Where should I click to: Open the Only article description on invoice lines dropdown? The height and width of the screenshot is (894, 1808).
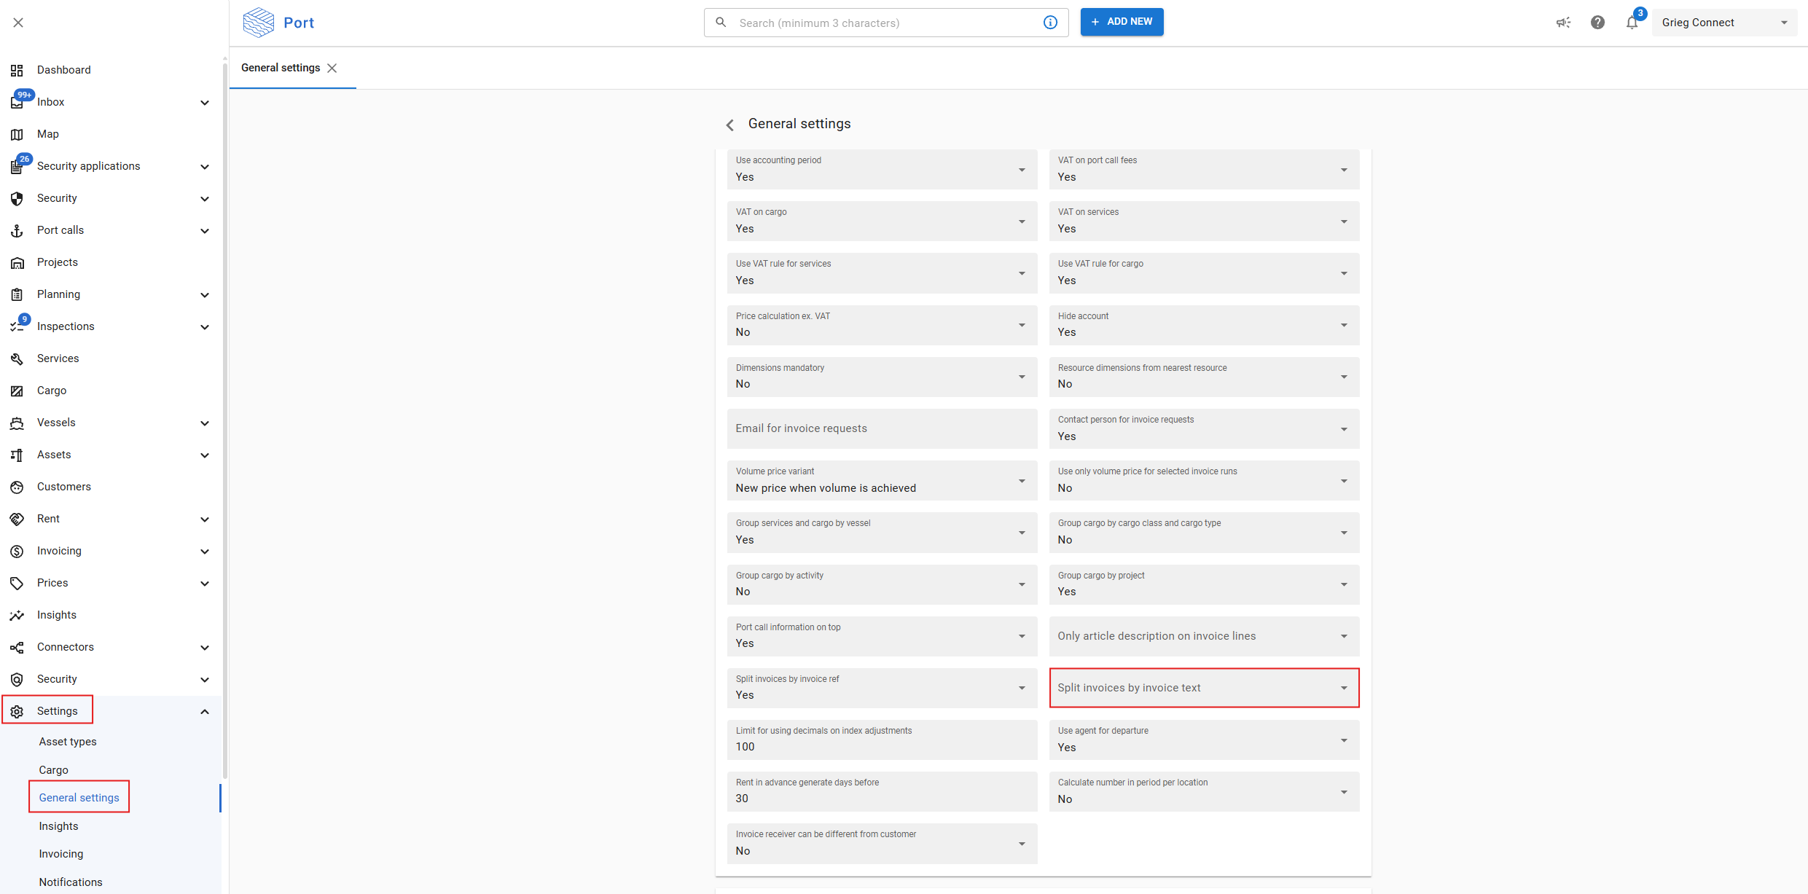click(1204, 636)
